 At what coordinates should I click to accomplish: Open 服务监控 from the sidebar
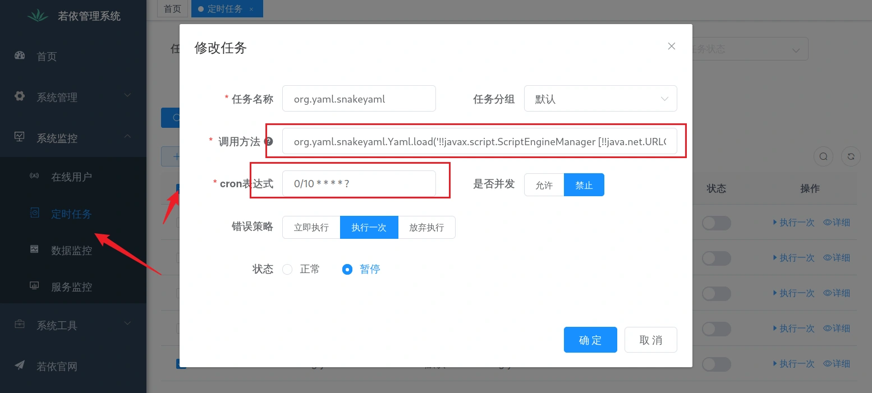point(71,287)
